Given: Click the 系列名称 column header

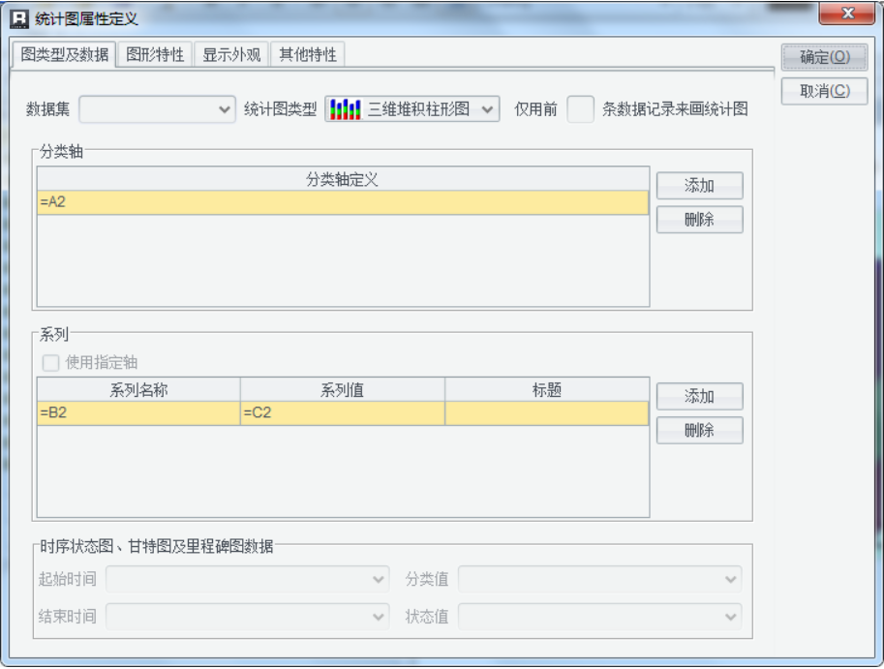Looking at the screenshot, I should 138,390.
